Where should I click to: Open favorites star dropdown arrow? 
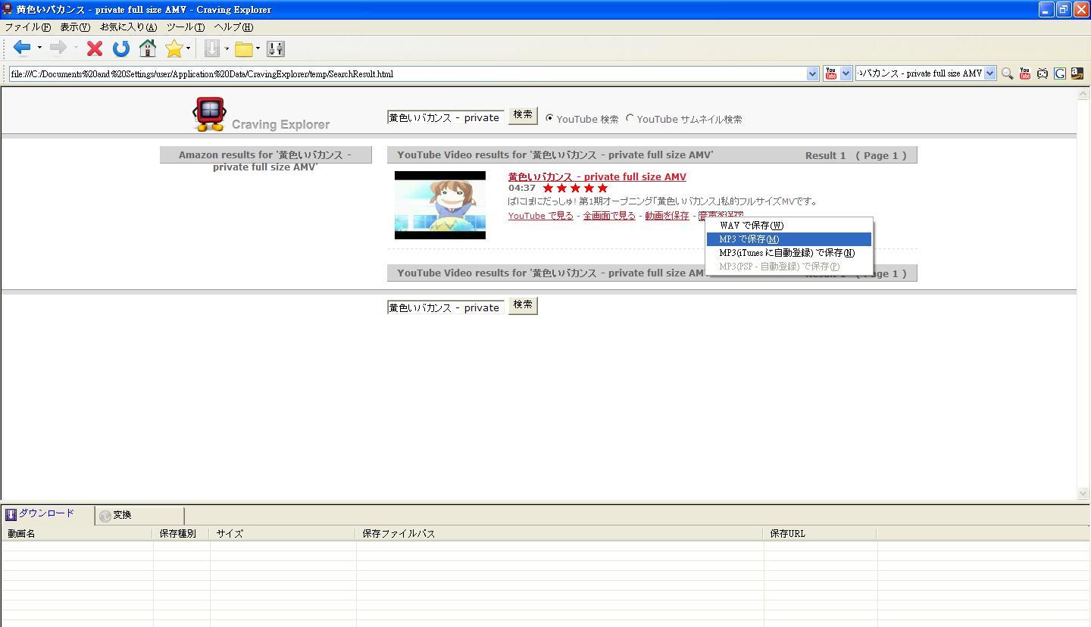click(189, 48)
